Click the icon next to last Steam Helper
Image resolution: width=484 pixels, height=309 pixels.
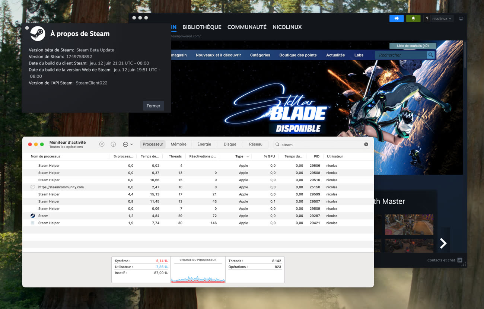(x=33, y=223)
